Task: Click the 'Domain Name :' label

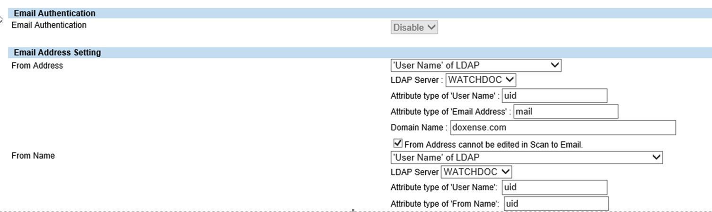Action: [x=419, y=128]
